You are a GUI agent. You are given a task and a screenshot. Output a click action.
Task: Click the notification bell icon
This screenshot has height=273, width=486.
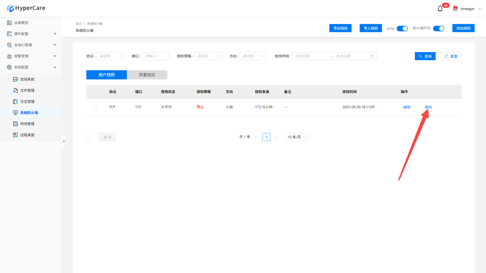coord(440,8)
